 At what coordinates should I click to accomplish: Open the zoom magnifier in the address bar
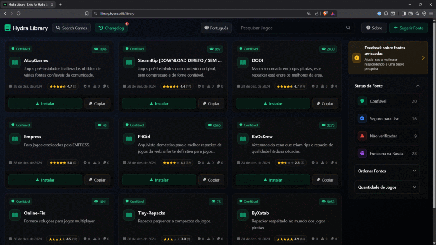click(x=309, y=14)
